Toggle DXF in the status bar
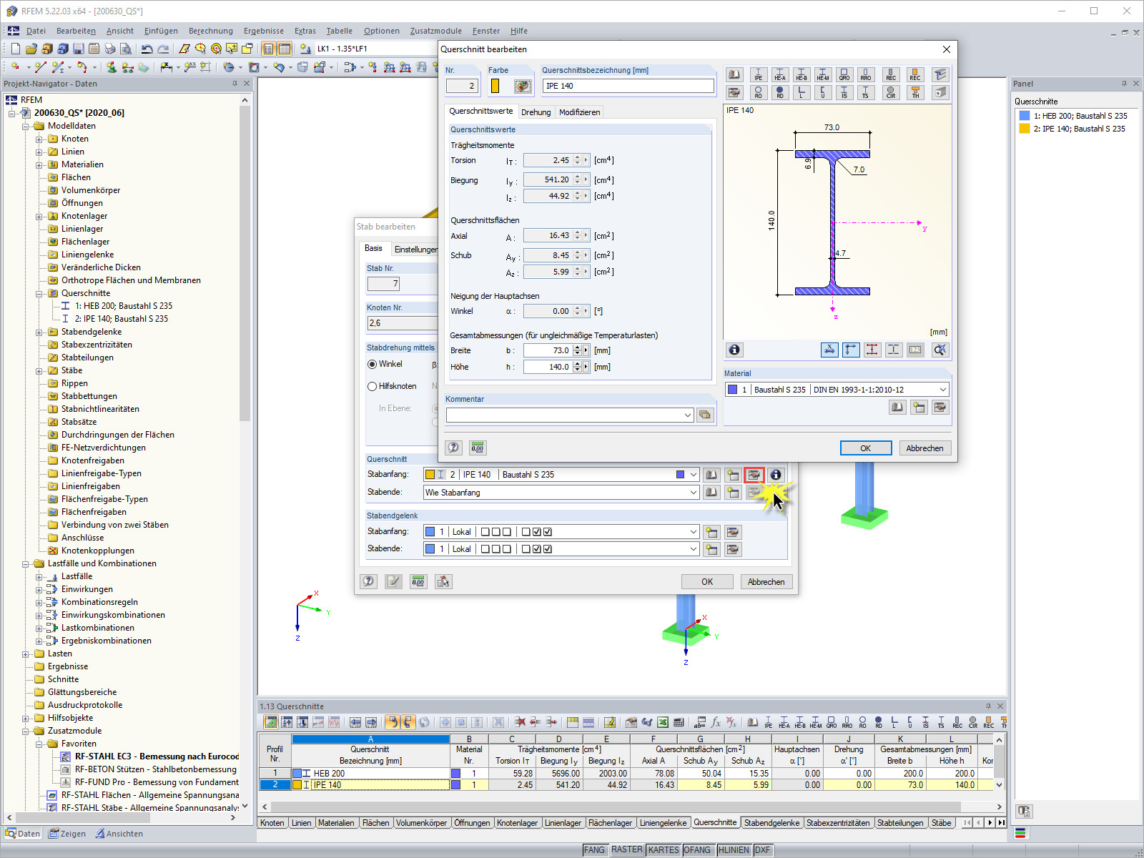This screenshot has width=1144, height=858. pos(763,850)
